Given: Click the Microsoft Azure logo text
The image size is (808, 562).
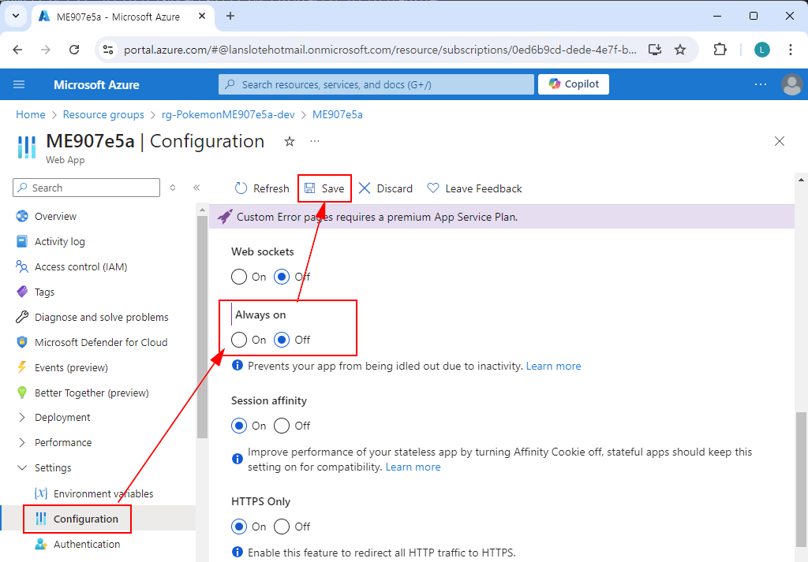Looking at the screenshot, I should 96,84.
